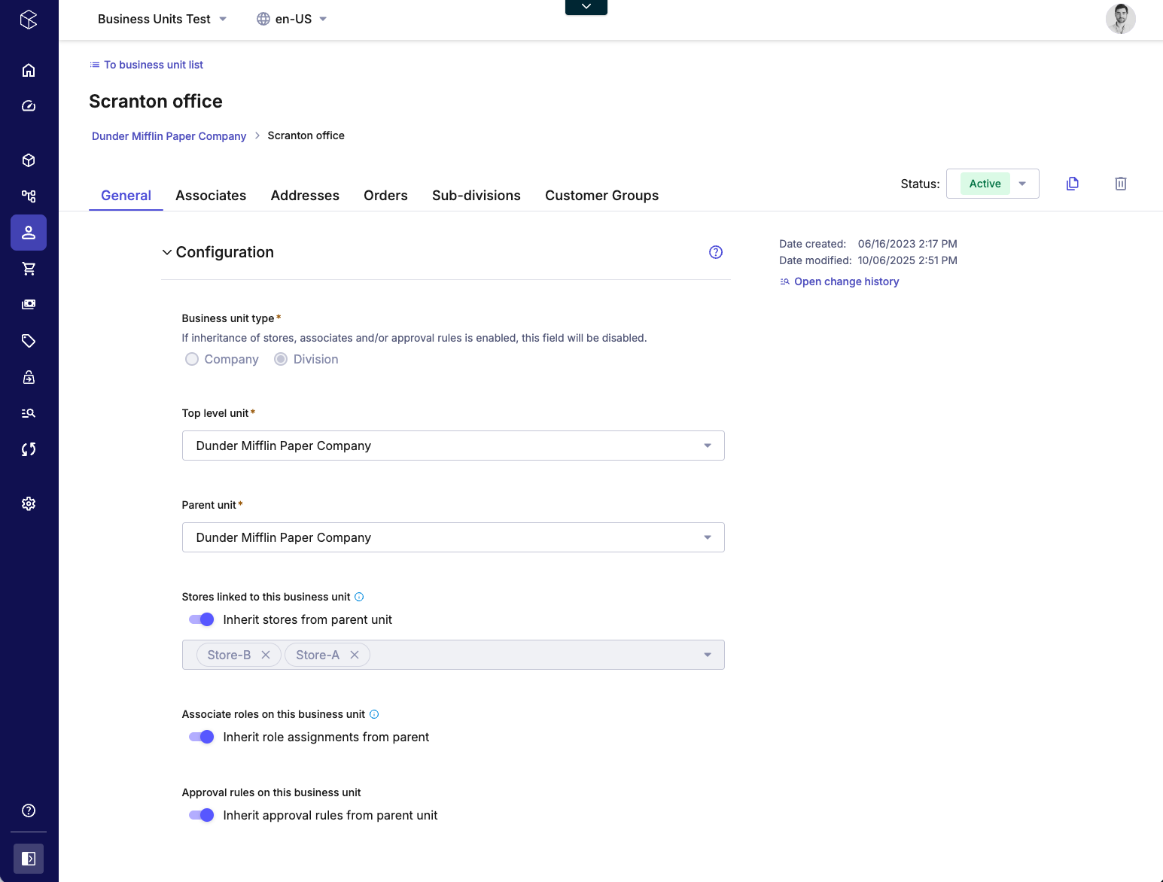Disable Inherit role assignments from parent
The width and height of the screenshot is (1163, 882).
(202, 737)
